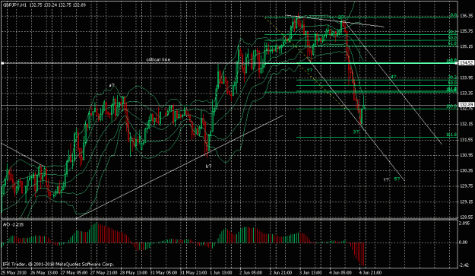
Task: Click the -2.42 oscillator scale value
Action: [x=464, y=265]
